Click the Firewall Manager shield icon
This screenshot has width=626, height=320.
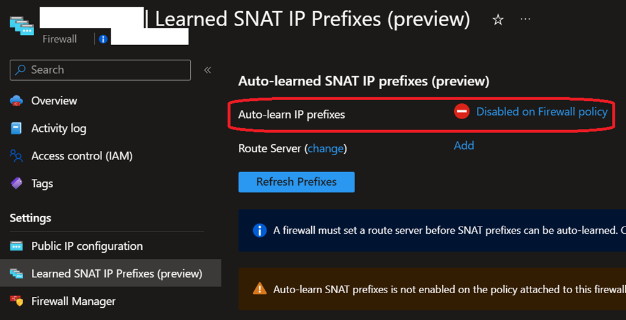click(17, 301)
